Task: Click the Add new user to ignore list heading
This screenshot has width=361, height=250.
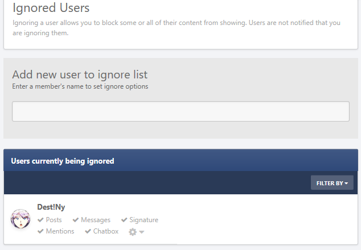Action: tap(80, 74)
